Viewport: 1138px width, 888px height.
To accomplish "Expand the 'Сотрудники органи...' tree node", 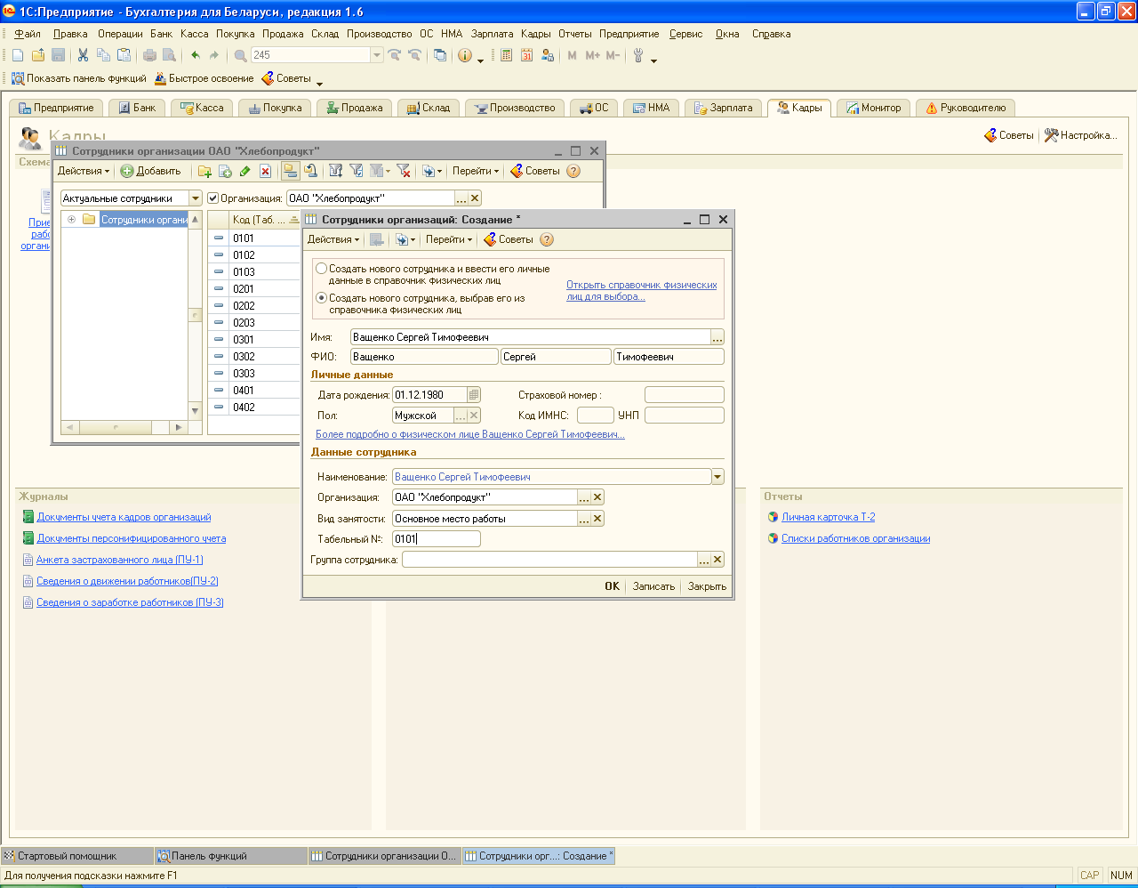I will (x=71, y=220).
